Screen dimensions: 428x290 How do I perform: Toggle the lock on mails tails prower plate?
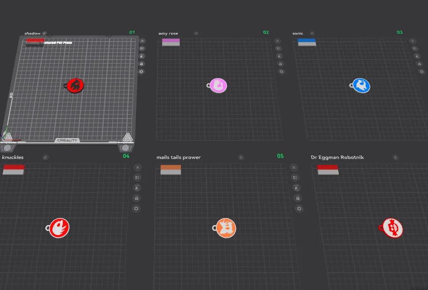tap(298, 198)
